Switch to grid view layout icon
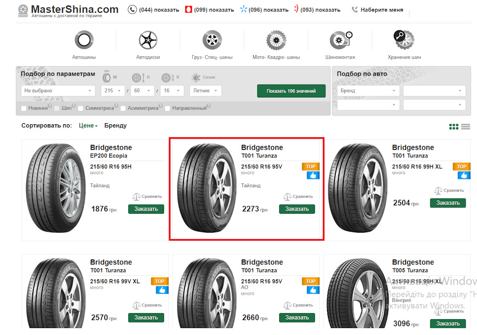The height and width of the screenshot is (335, 477). [x=454, y=127]
